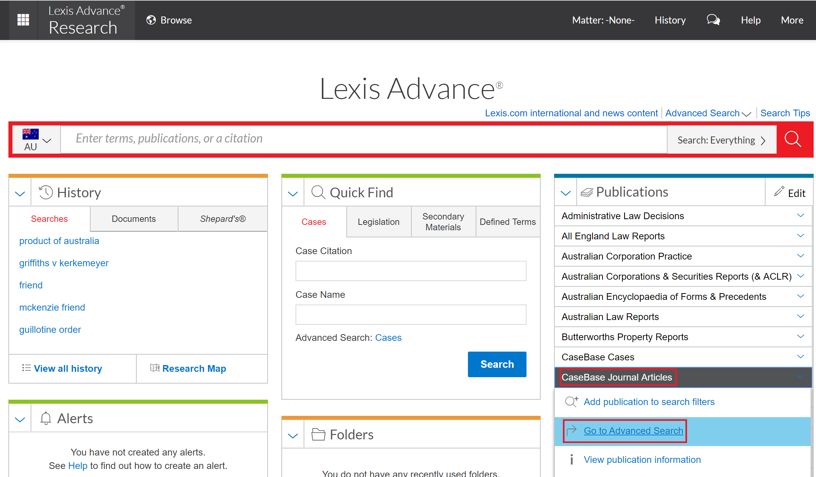
Task: Open the Research Map link
Action: [194, 368]
